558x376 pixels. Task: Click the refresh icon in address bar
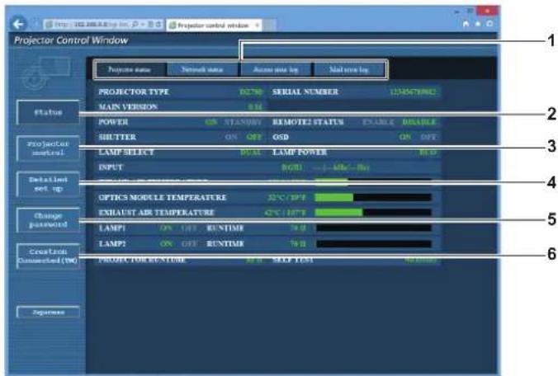[x=158, y=25]
